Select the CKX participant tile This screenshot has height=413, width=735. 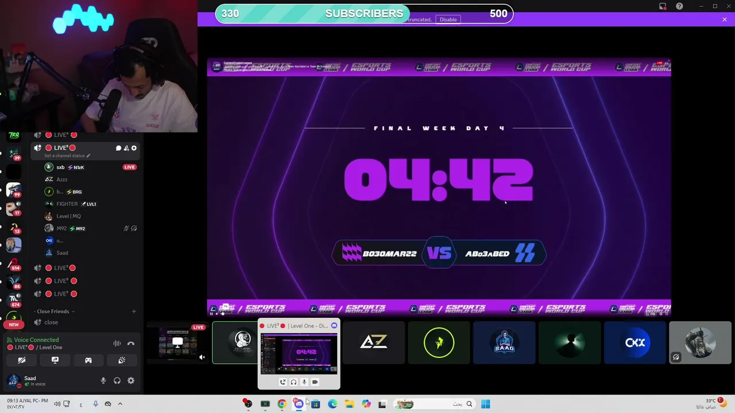(635, 342)
